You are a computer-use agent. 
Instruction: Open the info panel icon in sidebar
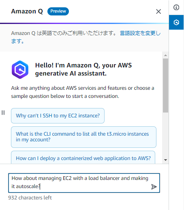tap(176, 7)
